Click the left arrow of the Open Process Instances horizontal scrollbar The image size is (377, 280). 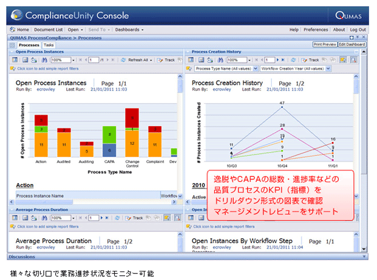pos(12,202)
